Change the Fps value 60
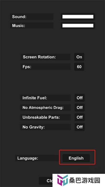 [x=79, y=67]
